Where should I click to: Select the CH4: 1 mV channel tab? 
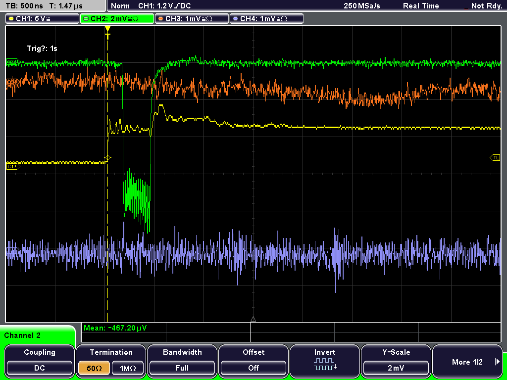coord(266,19)
